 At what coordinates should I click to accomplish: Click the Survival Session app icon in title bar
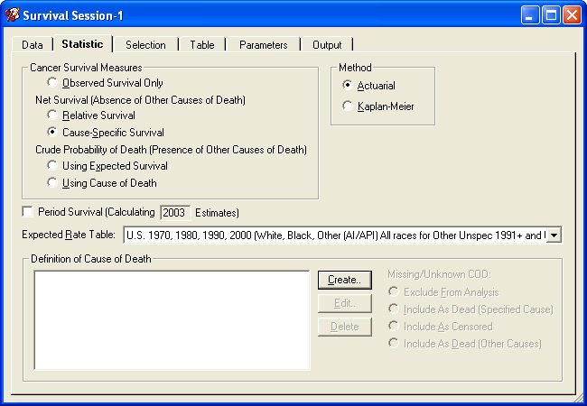pos(13,14)
